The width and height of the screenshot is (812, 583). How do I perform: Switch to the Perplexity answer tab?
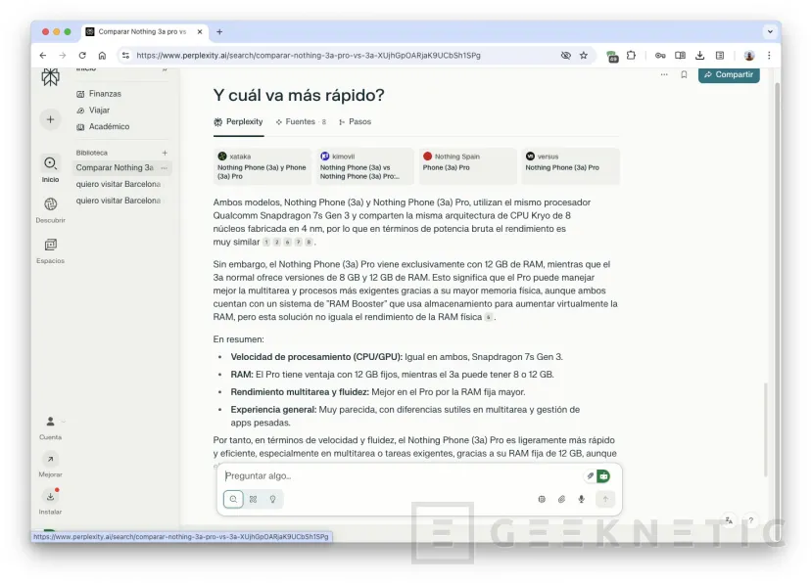pyautogui.click(x=238, y=121)
